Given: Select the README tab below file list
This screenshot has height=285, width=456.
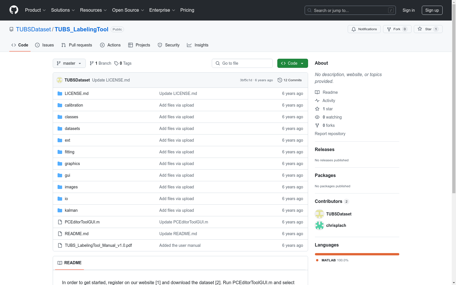Looking at the screenshot, I should [x=70, y=263].
